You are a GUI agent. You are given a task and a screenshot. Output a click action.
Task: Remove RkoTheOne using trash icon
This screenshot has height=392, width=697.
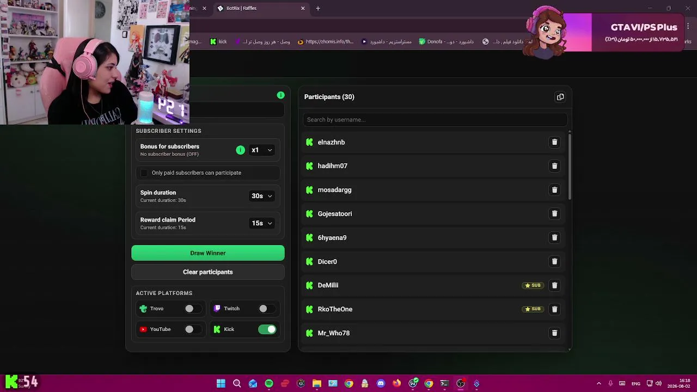pos(554,309)
